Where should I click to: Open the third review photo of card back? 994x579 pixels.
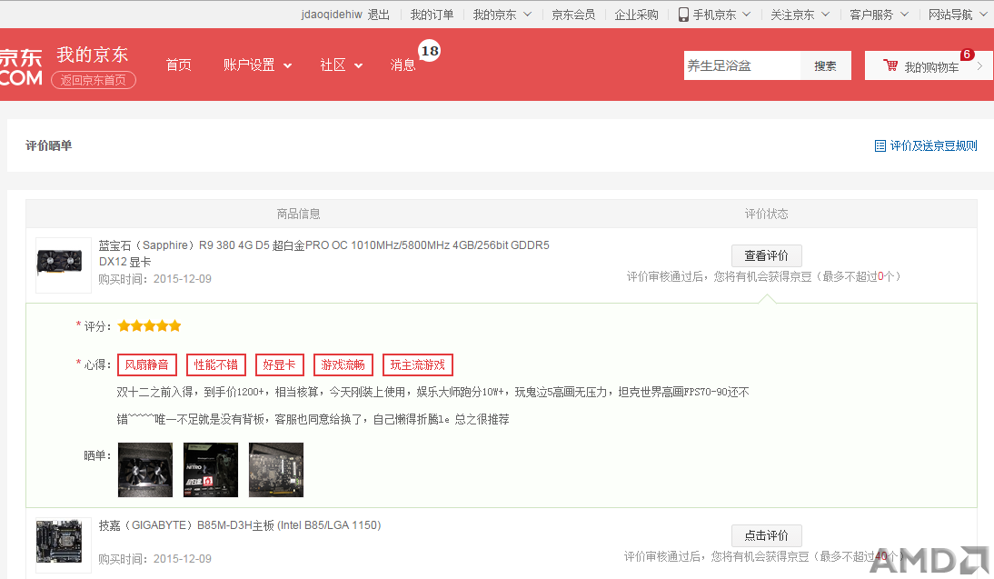pyautogui.click(x=276, y=470)
